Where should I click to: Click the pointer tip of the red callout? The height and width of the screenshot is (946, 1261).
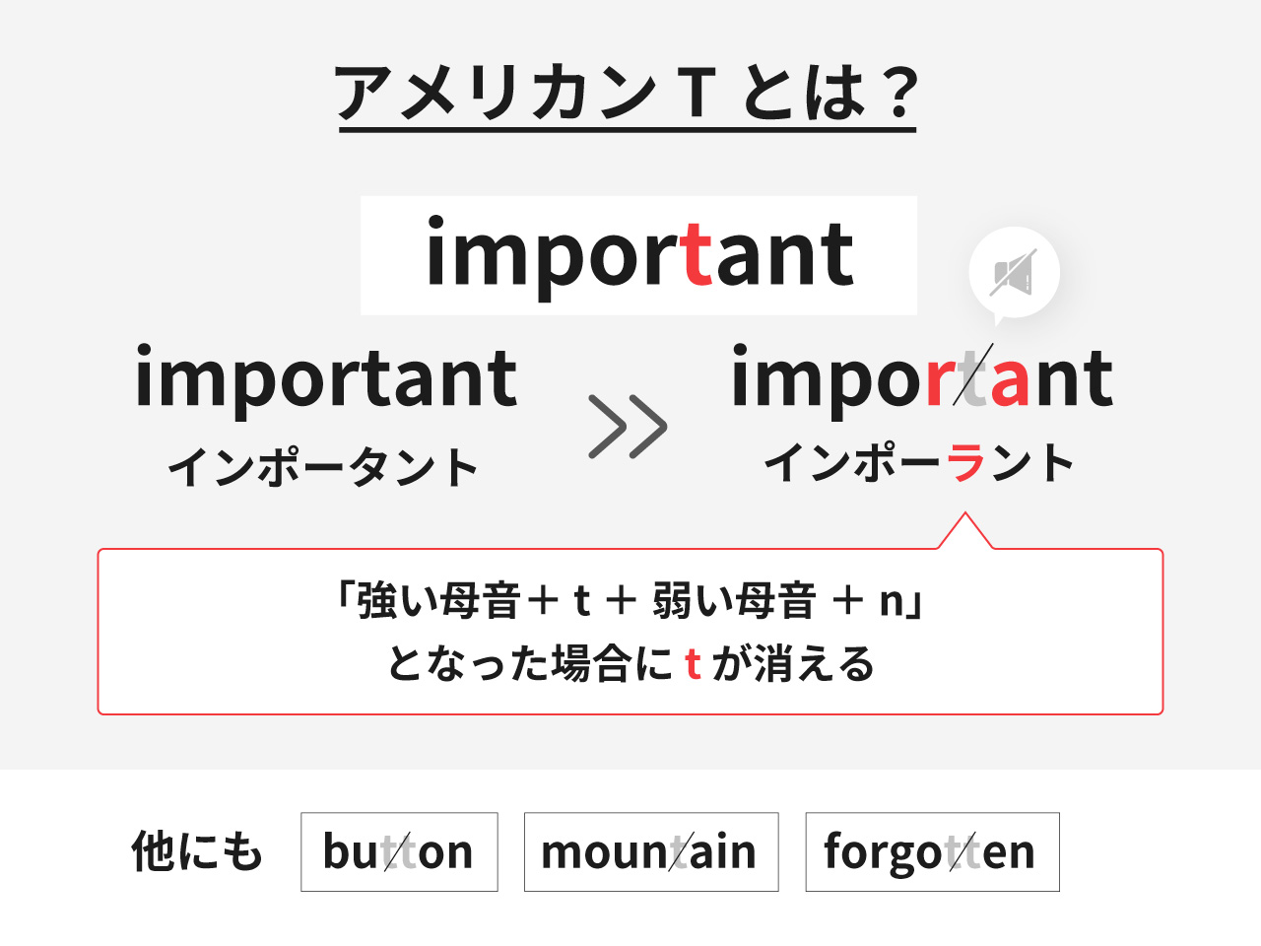[965, 516]
